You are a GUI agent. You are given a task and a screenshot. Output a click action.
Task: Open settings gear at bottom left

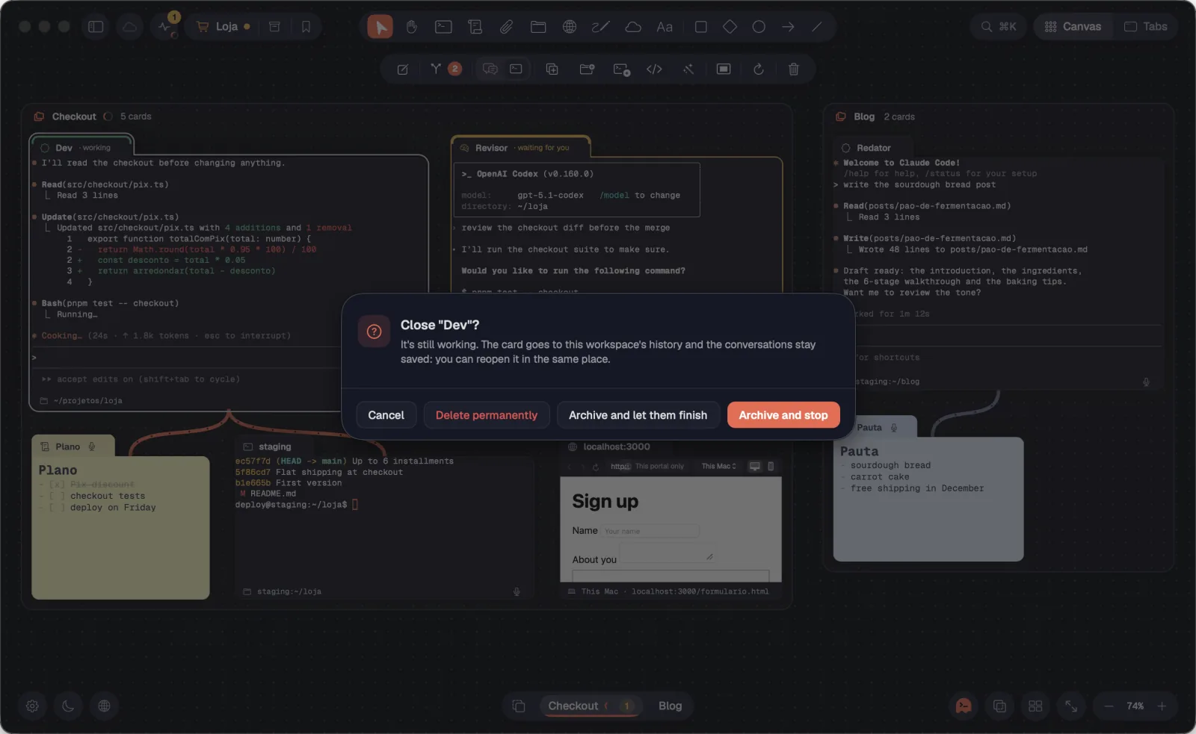pyautogui.click(x=33, y=706)
